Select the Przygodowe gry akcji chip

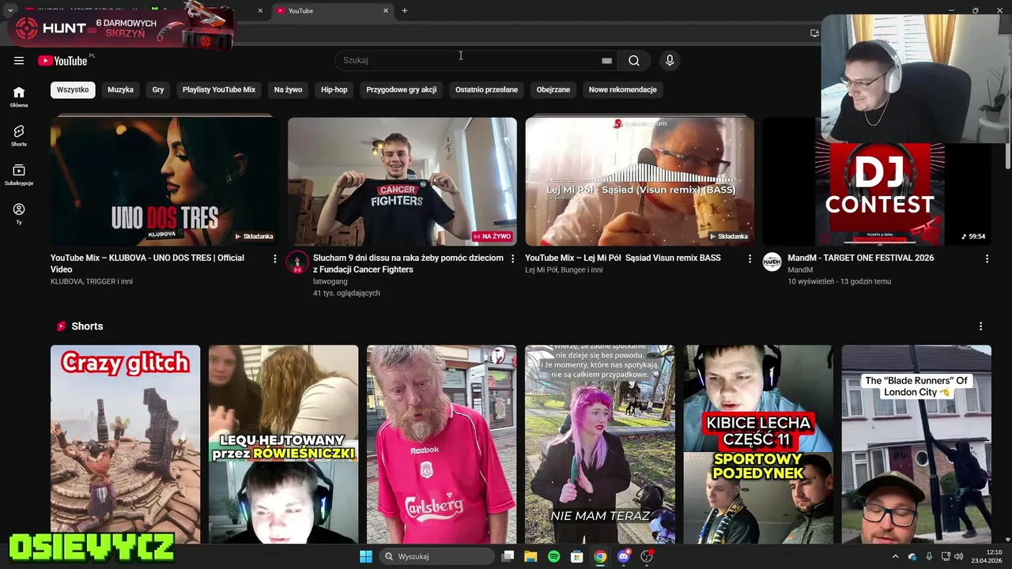[x=402, y=89]
